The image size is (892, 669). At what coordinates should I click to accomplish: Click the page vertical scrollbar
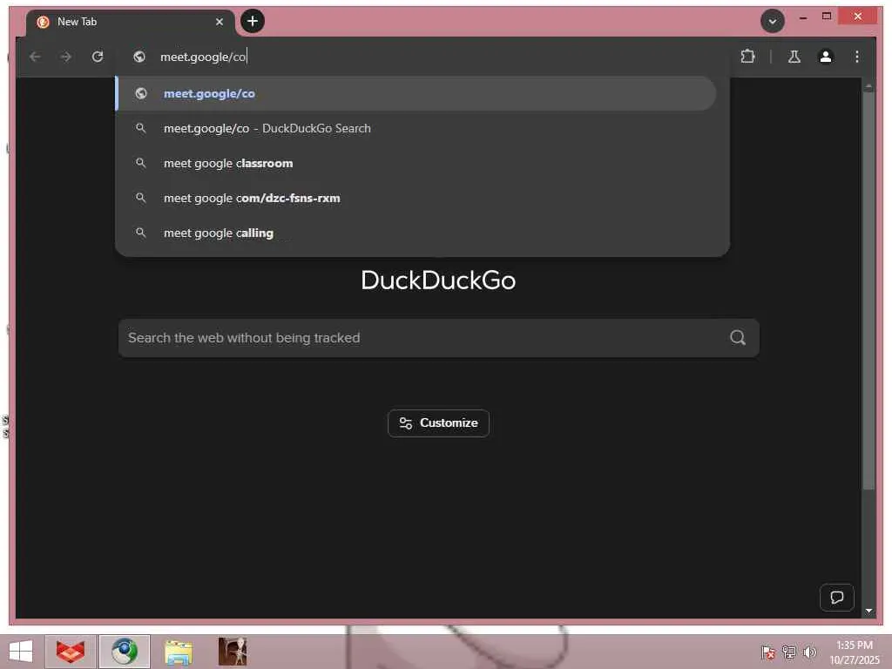click(868, 290)
